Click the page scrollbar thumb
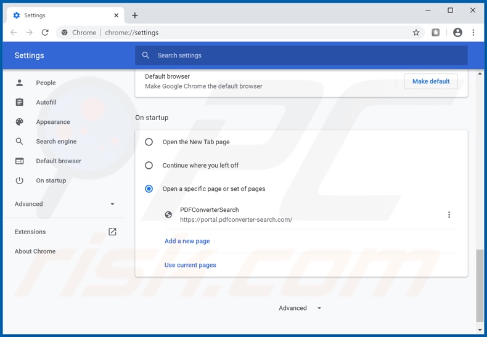The height and width of the screenshot is (337, 487). pos(480,285)
